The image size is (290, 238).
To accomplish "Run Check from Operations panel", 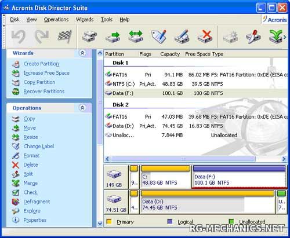I will pos(30,192).
